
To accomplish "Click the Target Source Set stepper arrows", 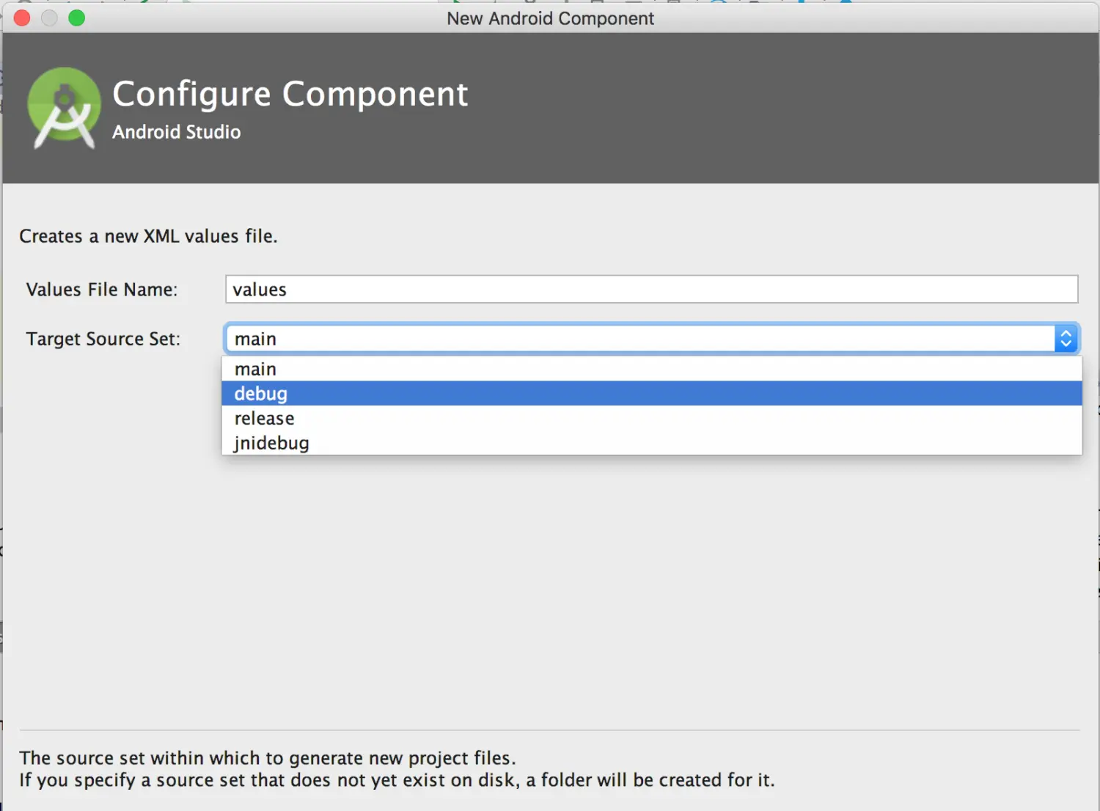I will 1066,339.
